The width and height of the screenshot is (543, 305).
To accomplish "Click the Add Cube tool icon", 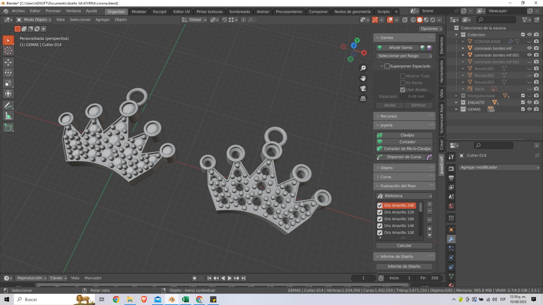I will click(8, 127).
